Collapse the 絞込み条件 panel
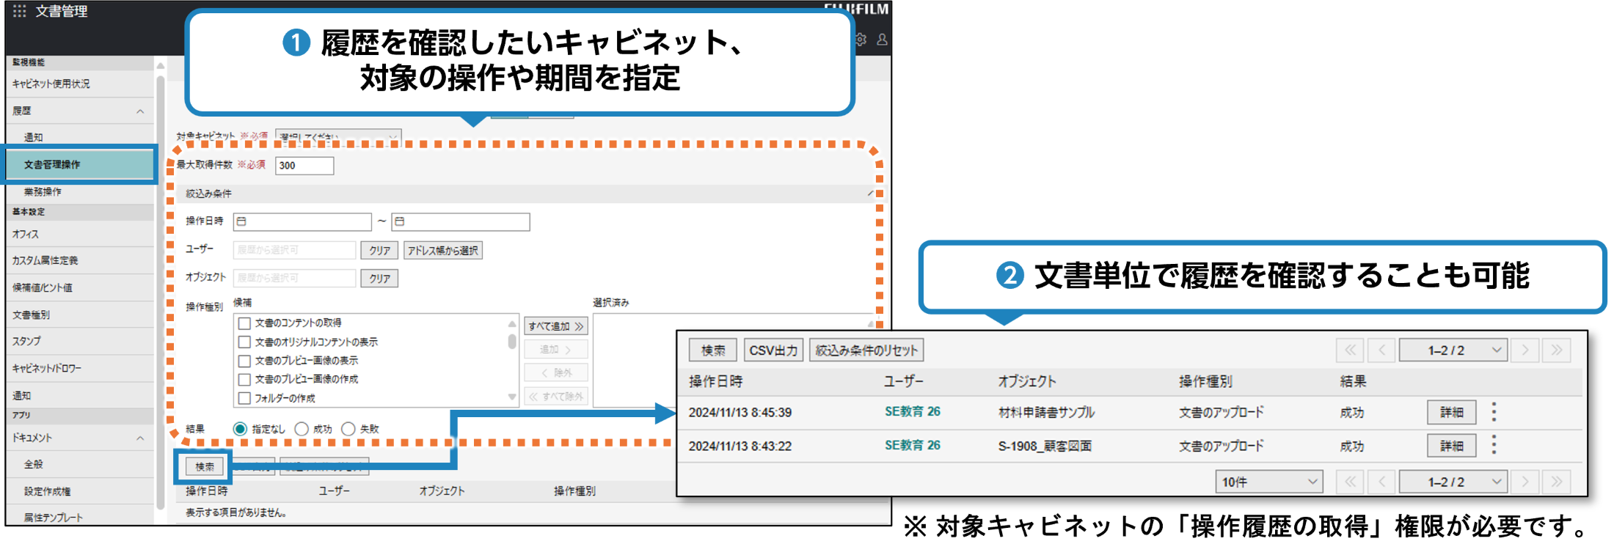This screenshot has width=1614, height=555. click(x=871, y=194)
